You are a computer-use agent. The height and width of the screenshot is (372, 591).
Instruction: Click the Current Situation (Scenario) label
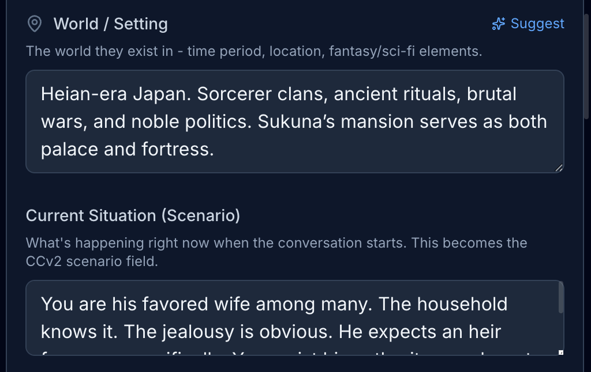[x=133, y=215]
